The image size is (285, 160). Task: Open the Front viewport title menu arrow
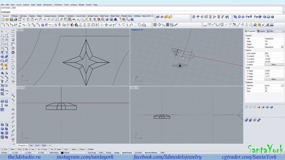click(x=24, y=88)
